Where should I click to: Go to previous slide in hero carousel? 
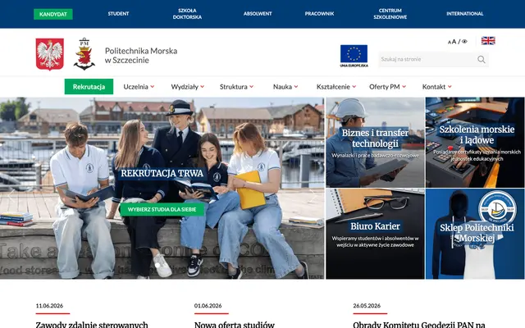coord(11,195)
